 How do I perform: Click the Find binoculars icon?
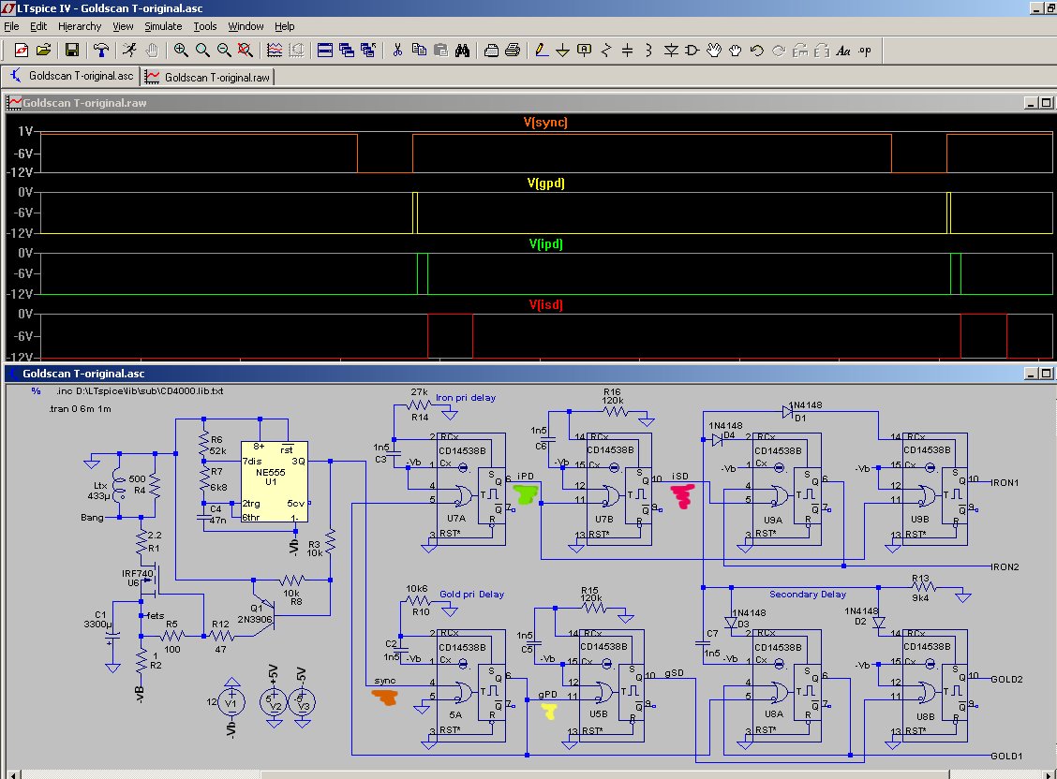(462, 51)
